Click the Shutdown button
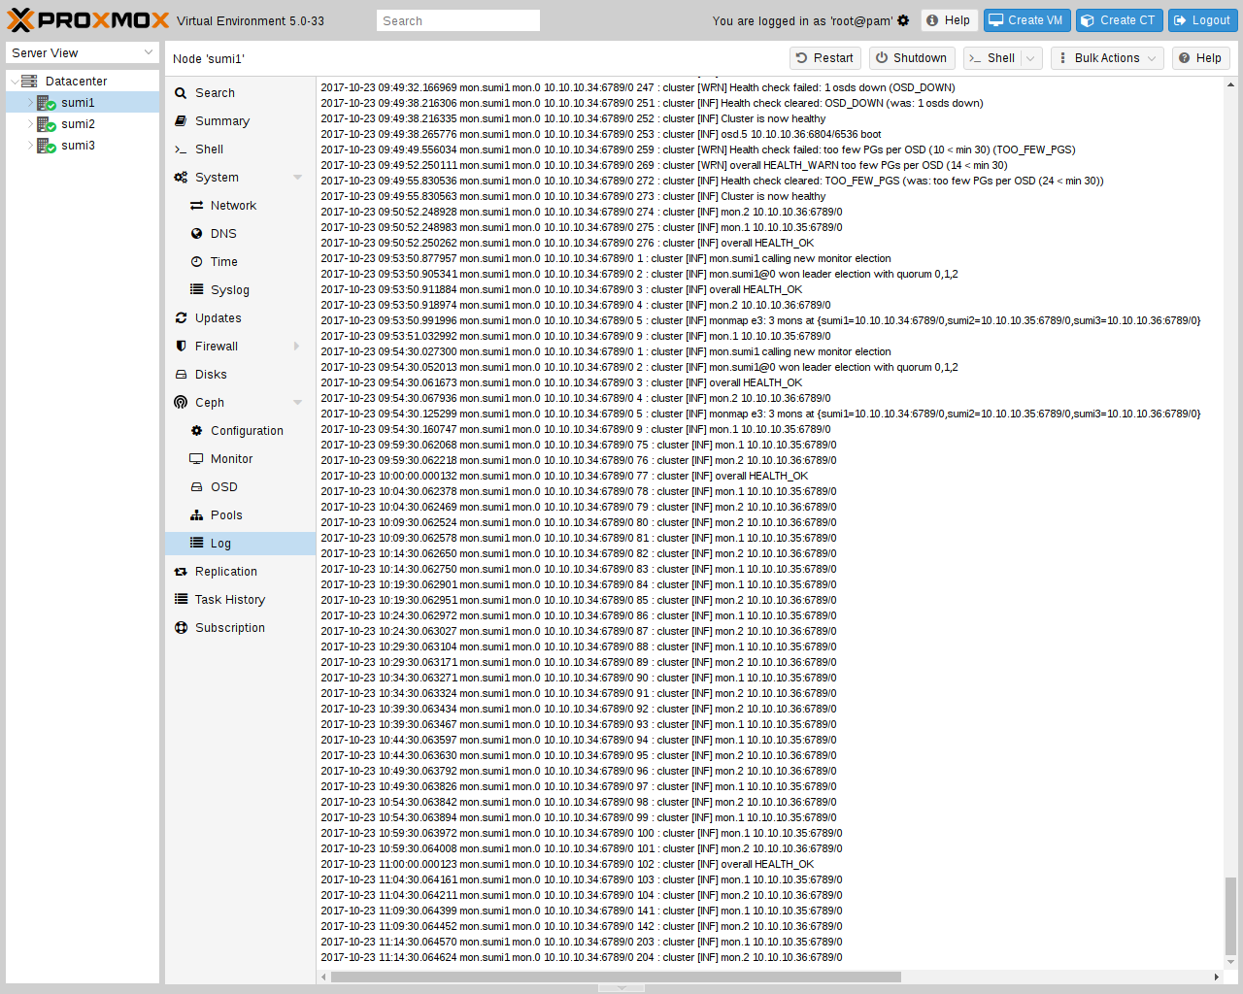1243x994 pixels. (x=911, y=58)
